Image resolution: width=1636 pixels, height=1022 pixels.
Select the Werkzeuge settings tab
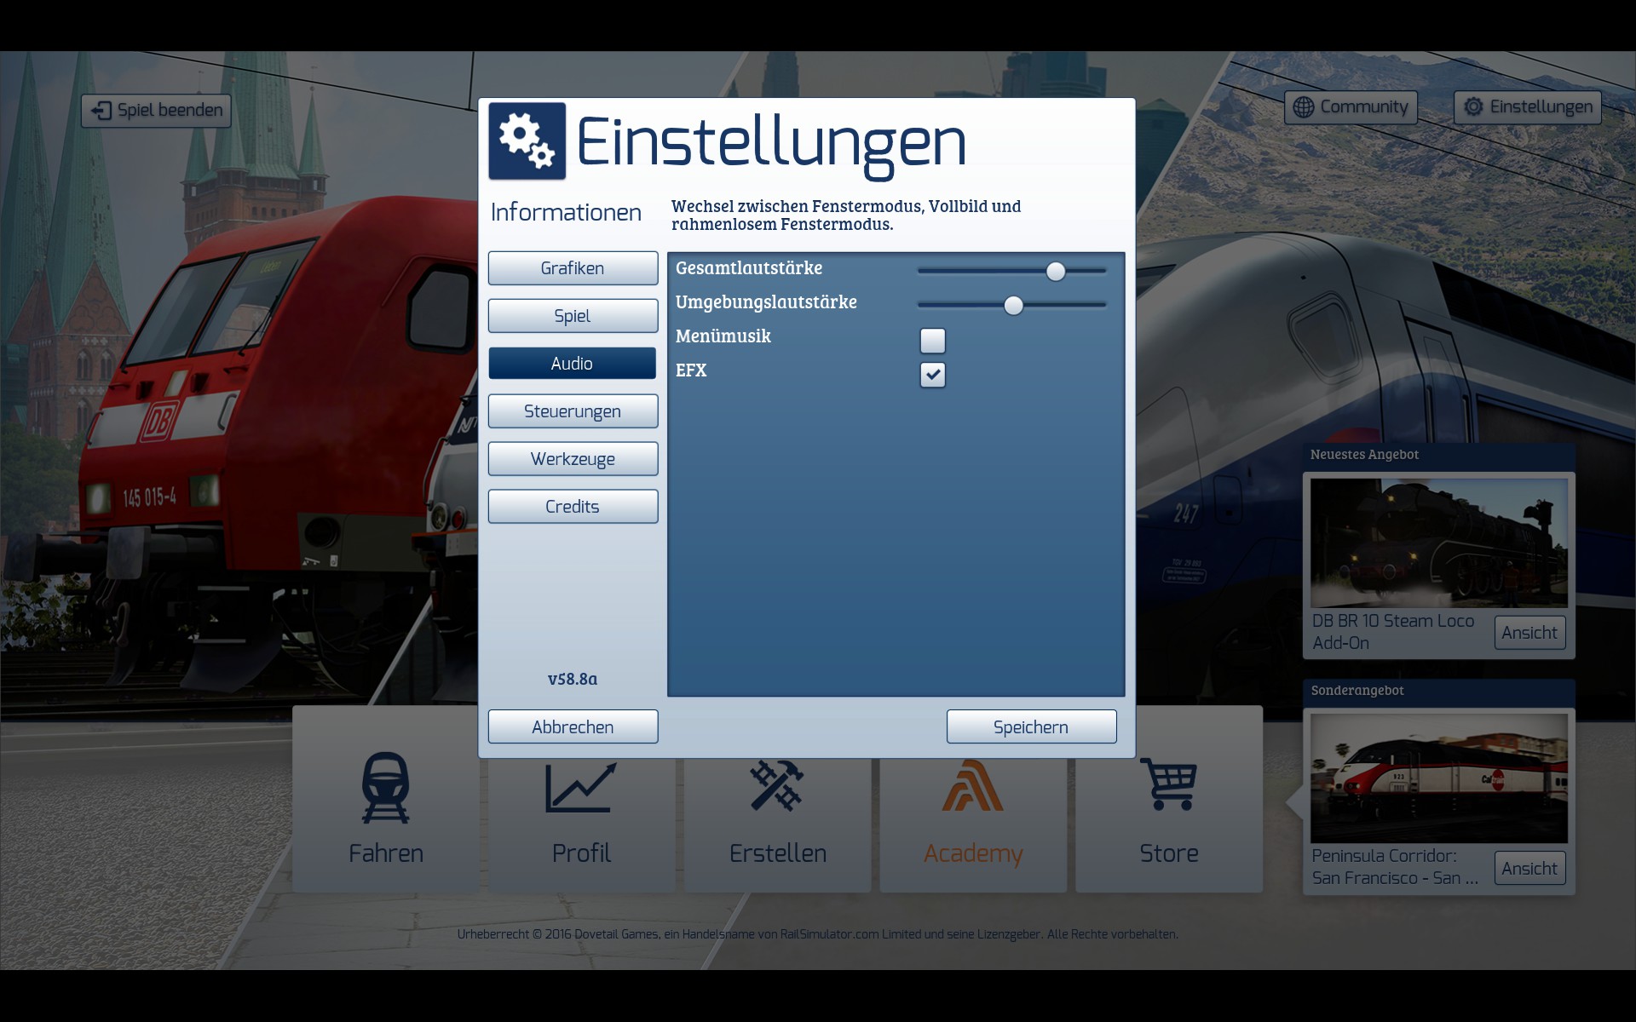(x=573, y=459)
